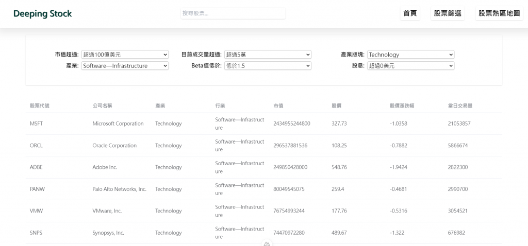Click market cap 2434955244800
This screenshot has height=246, width=528.
tap(292, 124)
